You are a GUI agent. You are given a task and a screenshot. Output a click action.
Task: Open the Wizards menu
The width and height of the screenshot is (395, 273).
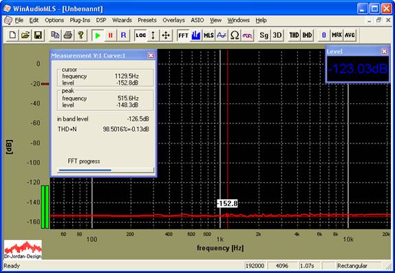[122, 20]
